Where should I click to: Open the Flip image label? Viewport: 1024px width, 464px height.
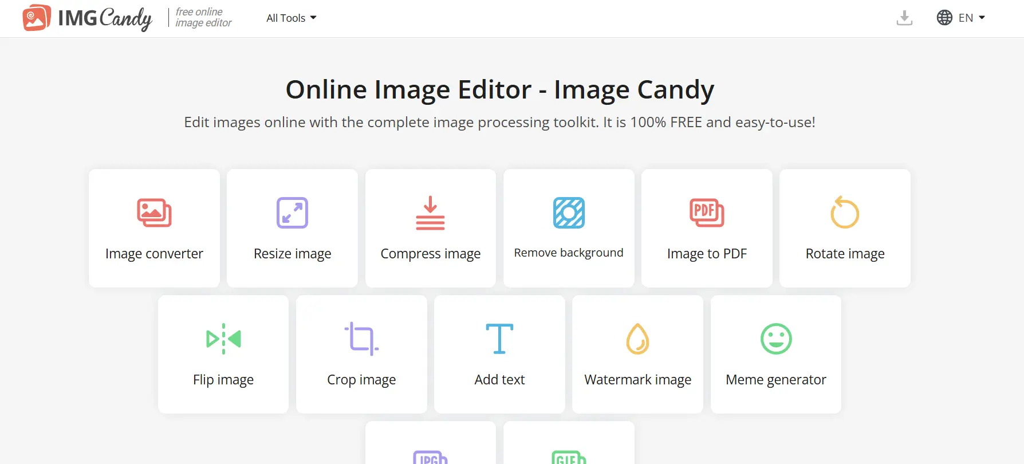(x=223, y=380)
